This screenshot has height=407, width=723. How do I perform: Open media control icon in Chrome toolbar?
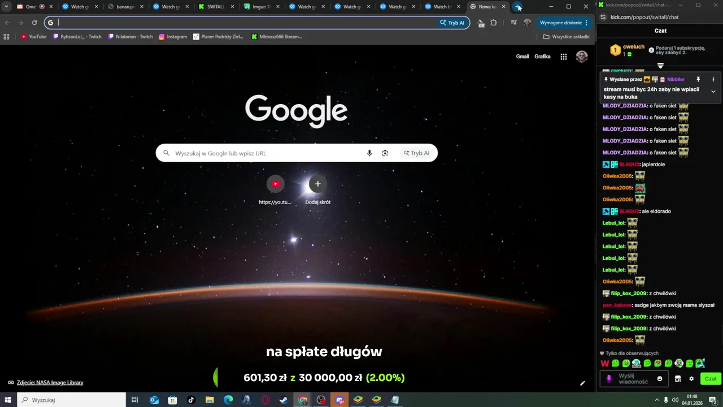pyautogui.click(x=513, y=23)
